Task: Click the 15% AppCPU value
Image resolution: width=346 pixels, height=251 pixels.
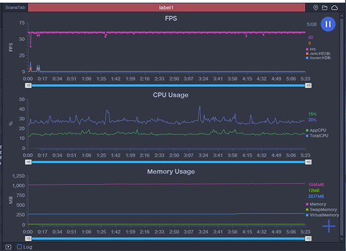Action: pyautogui.click(x=313, y=114)
